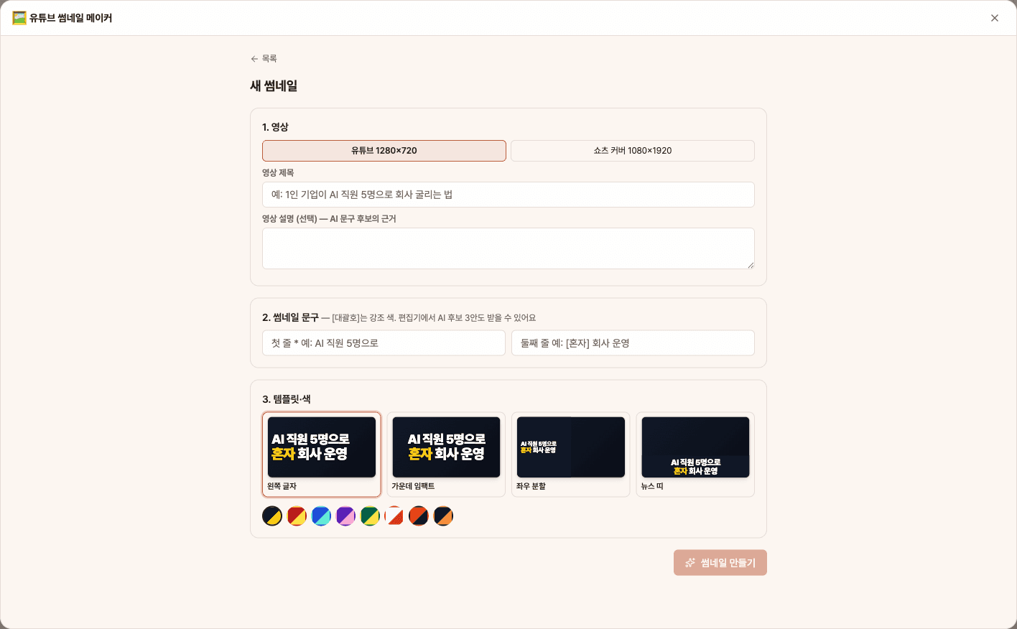The width and height of the screenshot is (1017, 629).
Task: Pick the navy and orange color swatch
Action: (x=443, y=516)
